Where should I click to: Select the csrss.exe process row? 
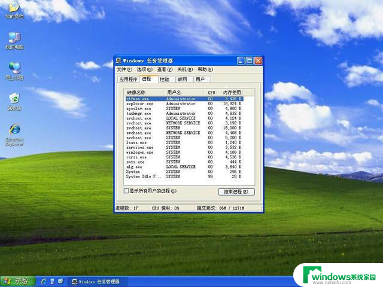[x=184, y=157]
